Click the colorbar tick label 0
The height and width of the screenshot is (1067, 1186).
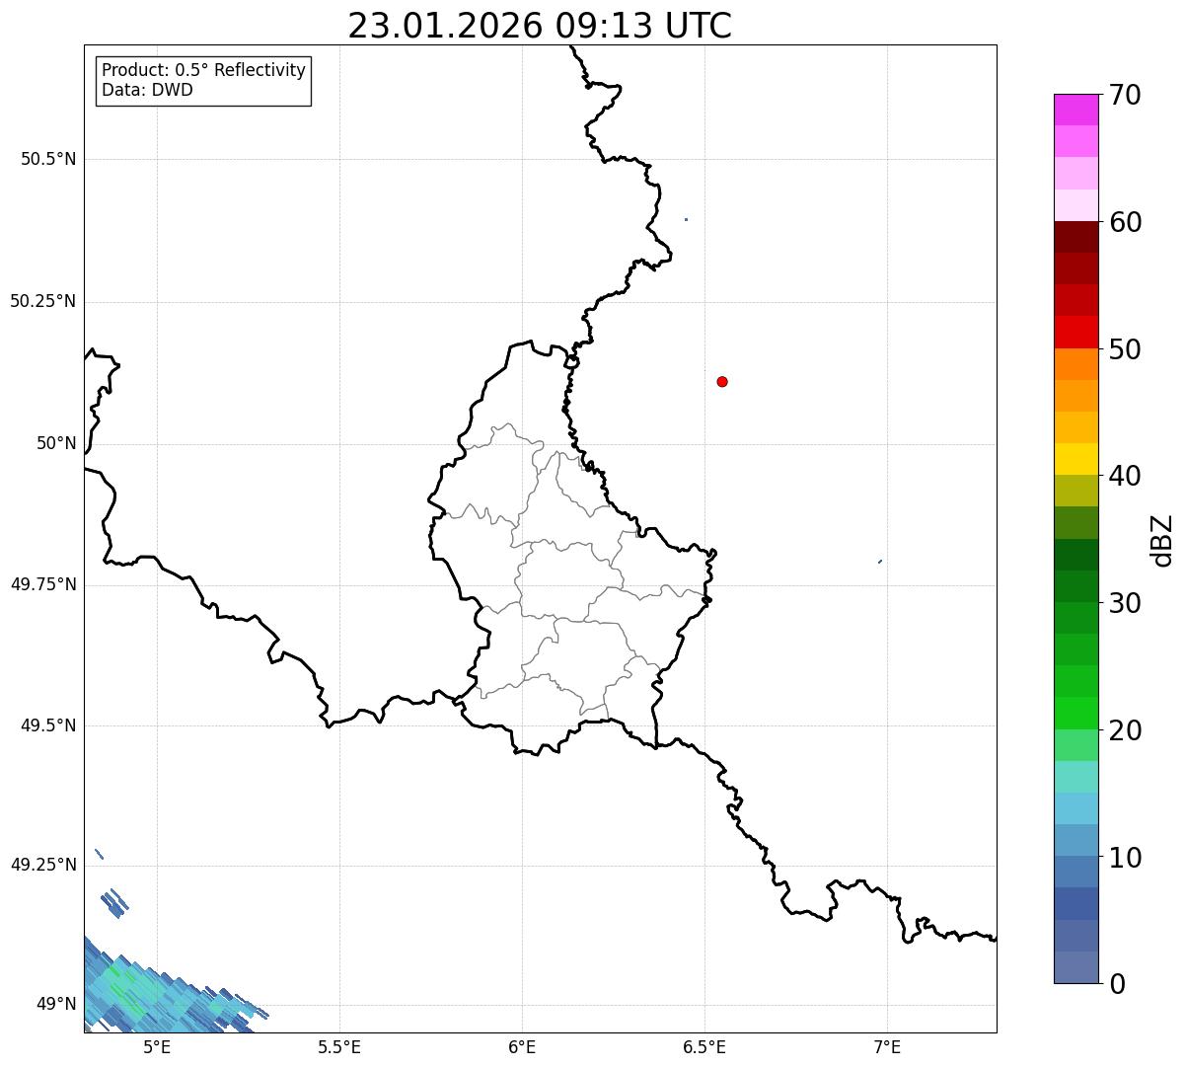(1116, 984)
